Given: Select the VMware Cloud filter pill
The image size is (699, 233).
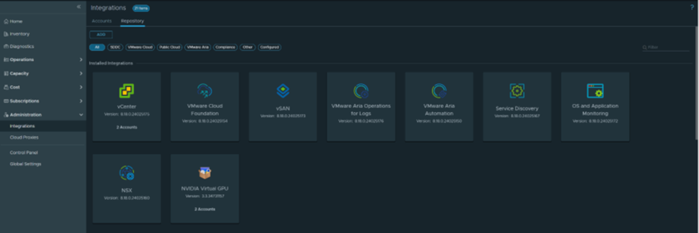Looking at the screenshot, I should coord(140,48).
